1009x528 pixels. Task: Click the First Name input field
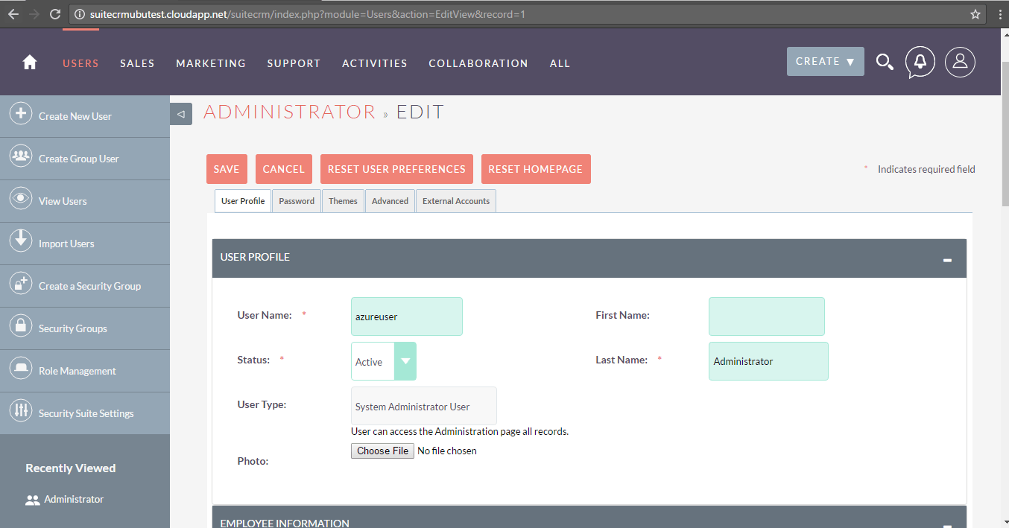(766, 317)
